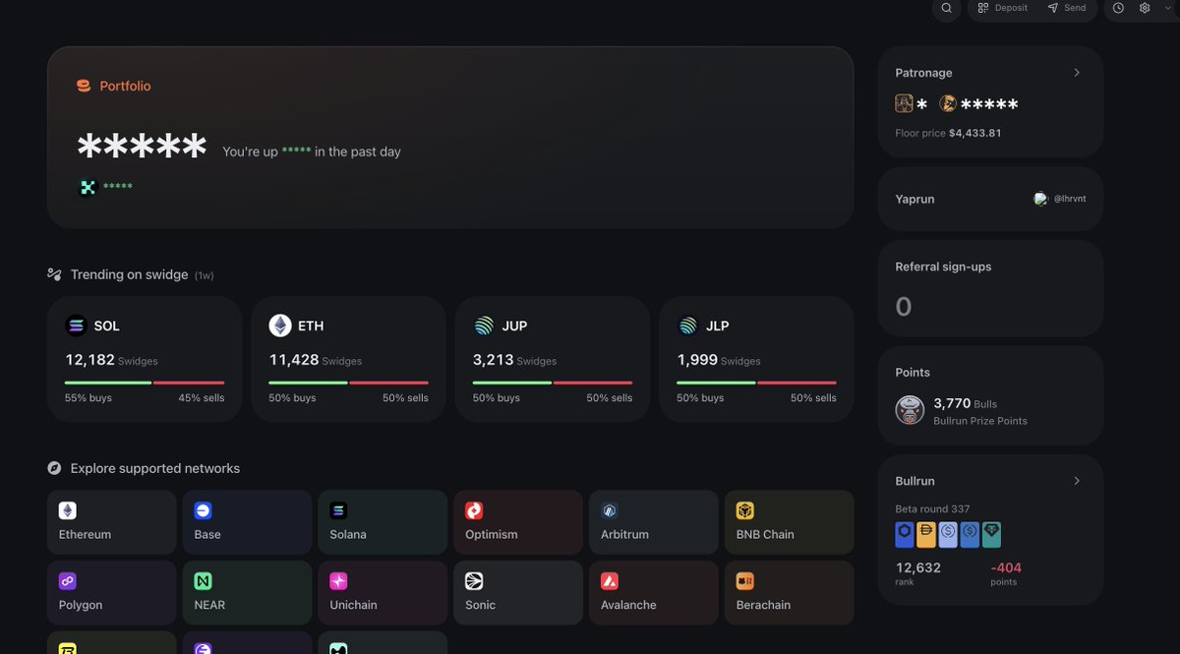Select the Optimism network icon
Viewport: 1180px width, 654px height.
(474, 511)
